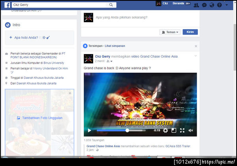Open the Tinggal di Daerah Khusus Ibukota Jakarta link
The width and height of the screenshot is (237, 166).
[43, 78]
